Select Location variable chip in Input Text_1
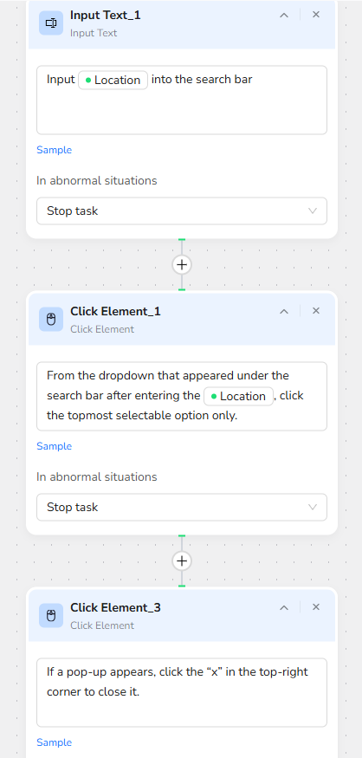362x758 pixels. pos(113,81)
